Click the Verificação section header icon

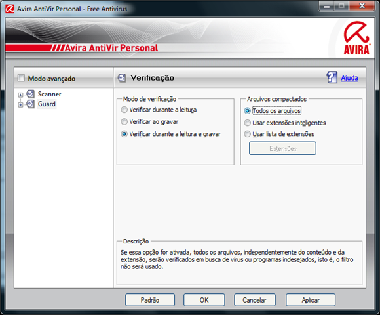[122, 78]
